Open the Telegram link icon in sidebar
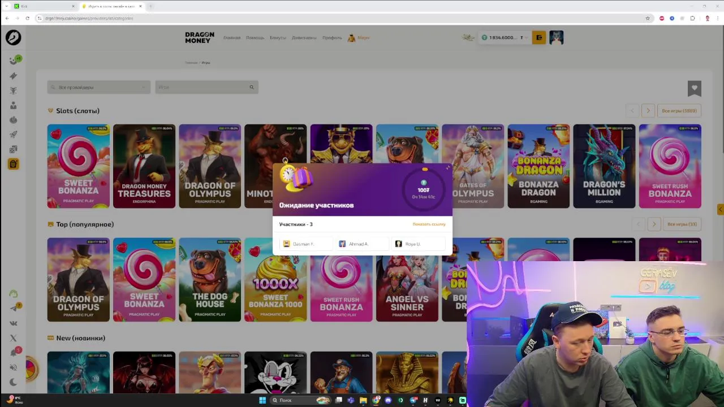 [x=14, y=308]
